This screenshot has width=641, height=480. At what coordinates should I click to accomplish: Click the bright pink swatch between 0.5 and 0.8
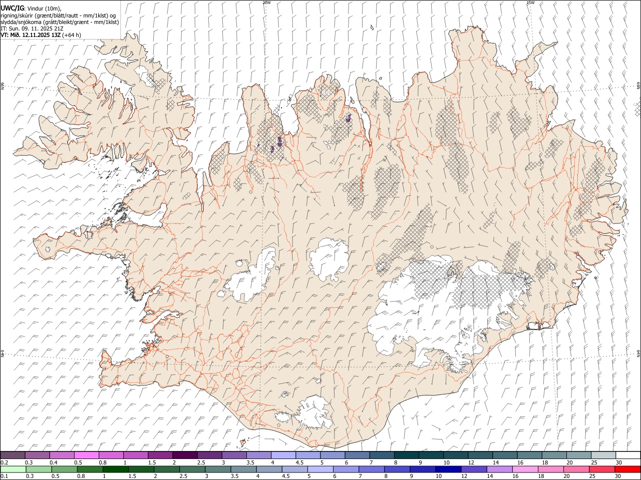(x=86, y=455)
